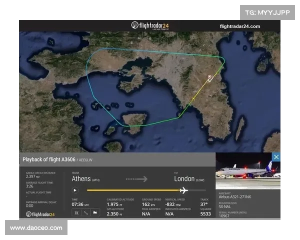Click the serial number 10967
The height and width of the screenshot is (240, 300).
(x=224, y=216)
